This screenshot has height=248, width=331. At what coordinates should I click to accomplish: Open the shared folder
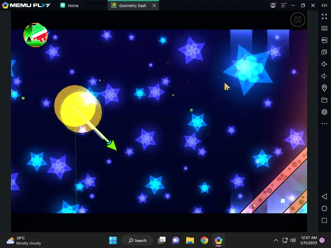point(324,100)
